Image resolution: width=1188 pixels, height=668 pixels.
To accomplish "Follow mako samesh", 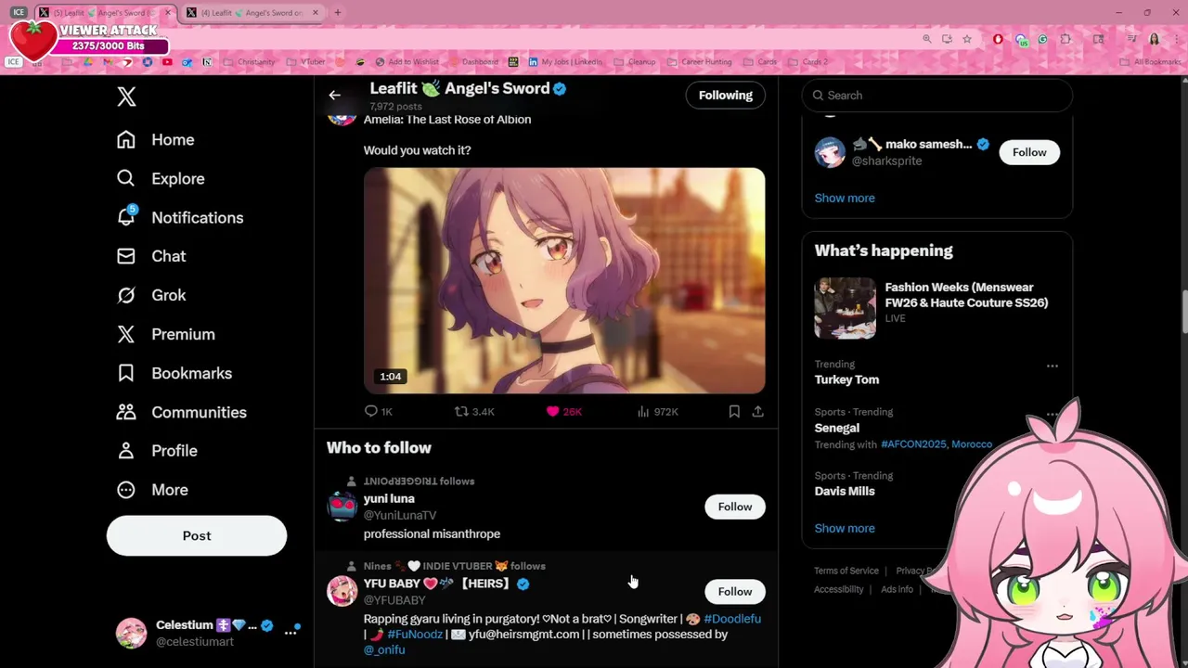I will (x=1029, y=152).
